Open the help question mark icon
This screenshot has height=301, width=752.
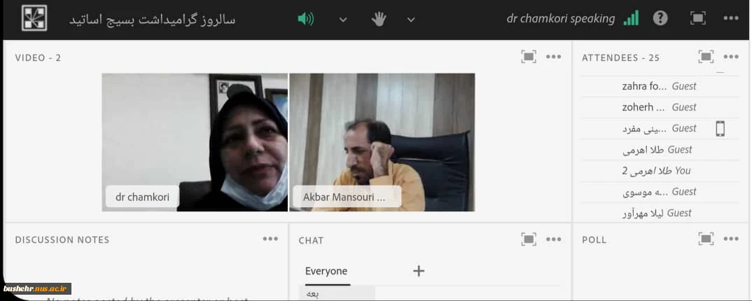pyautogui.click(x=660, y=19)
